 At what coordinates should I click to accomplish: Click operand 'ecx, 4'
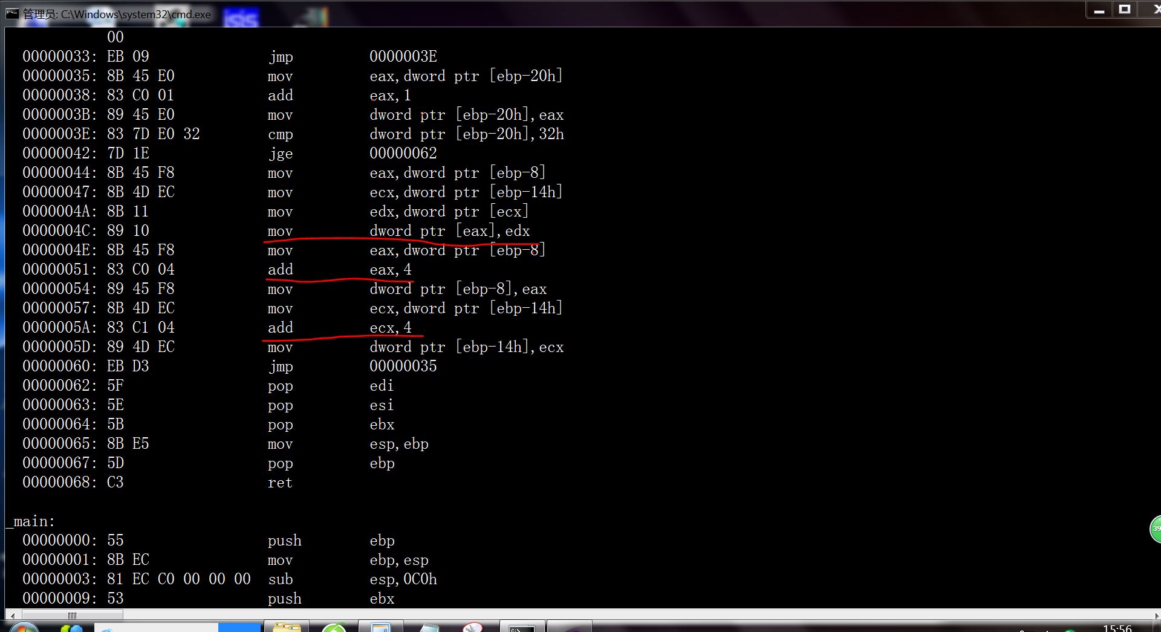391,328
